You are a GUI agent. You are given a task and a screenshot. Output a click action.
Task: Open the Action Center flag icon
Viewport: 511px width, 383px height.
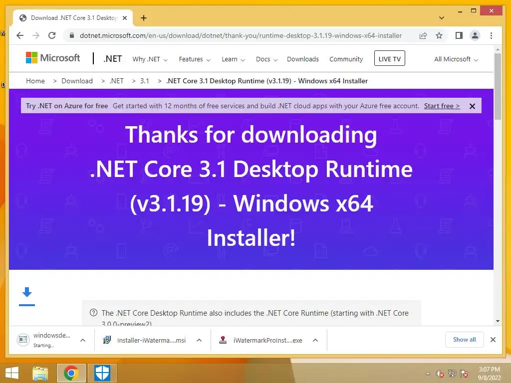(465, 374)
